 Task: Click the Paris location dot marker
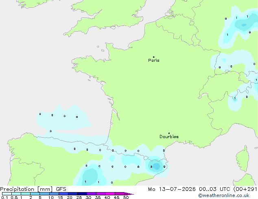(x=154, y=57)
